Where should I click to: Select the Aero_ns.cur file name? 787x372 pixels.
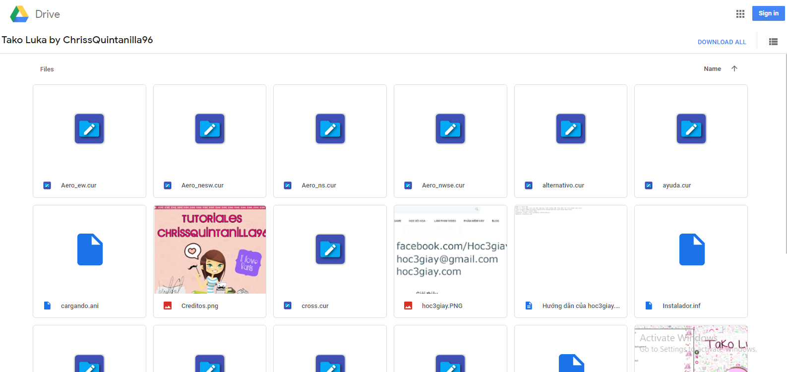319,186
